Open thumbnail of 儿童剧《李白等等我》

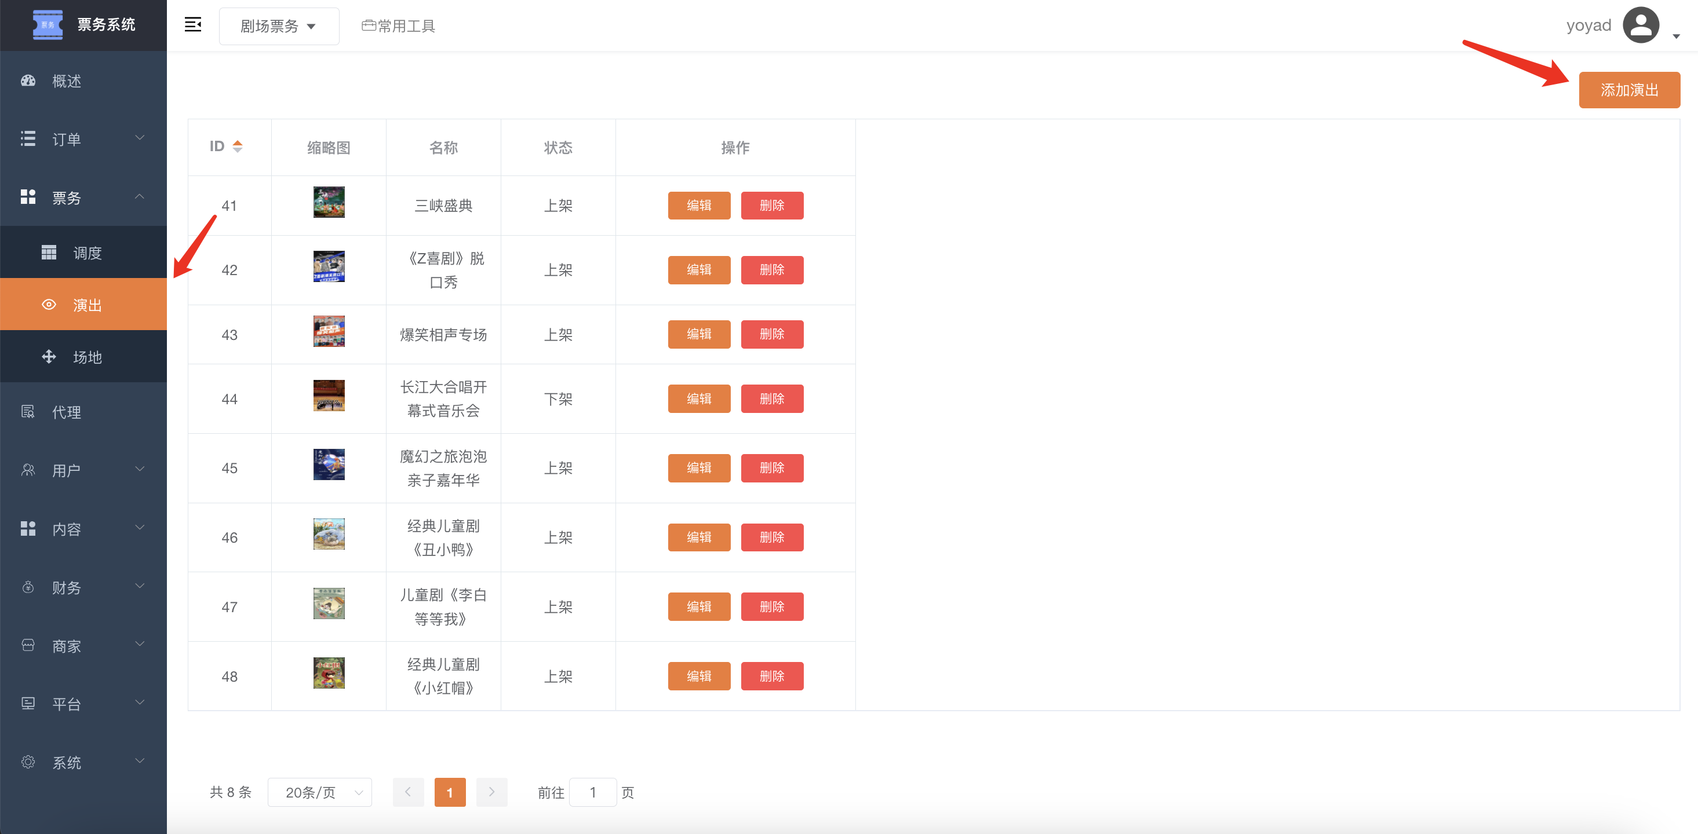tap(329, 603)
